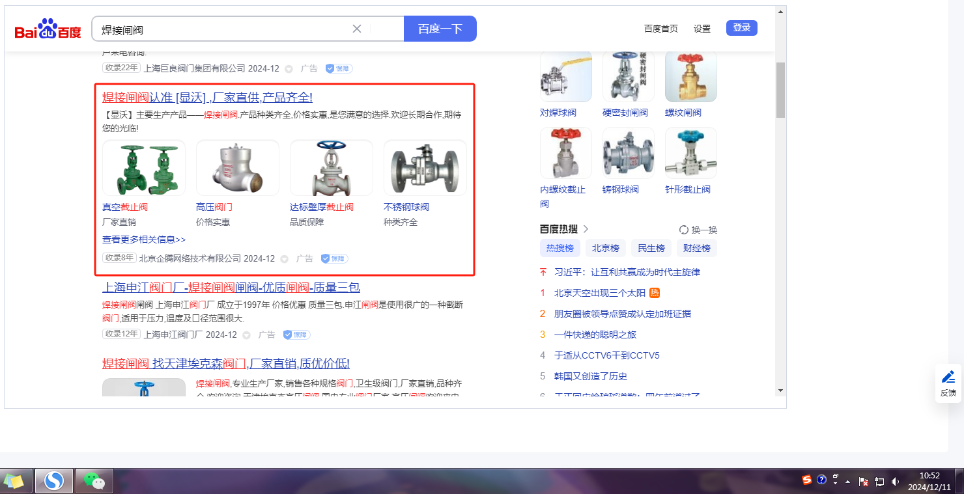964x494 pixels.
Task: Click the 百度一下 search button
Action: pyautogui.click(x=440, y=29)
